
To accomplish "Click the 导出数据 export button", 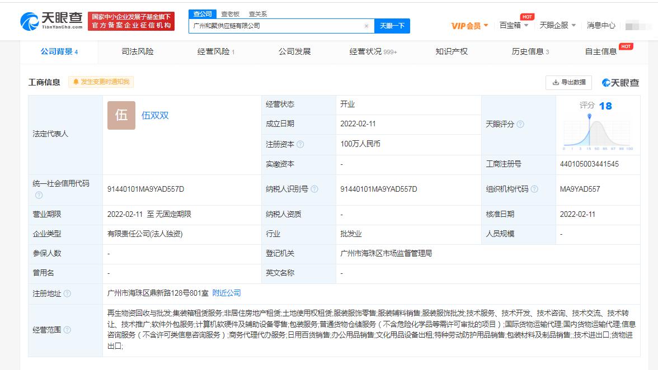I will tap(568, 82).
